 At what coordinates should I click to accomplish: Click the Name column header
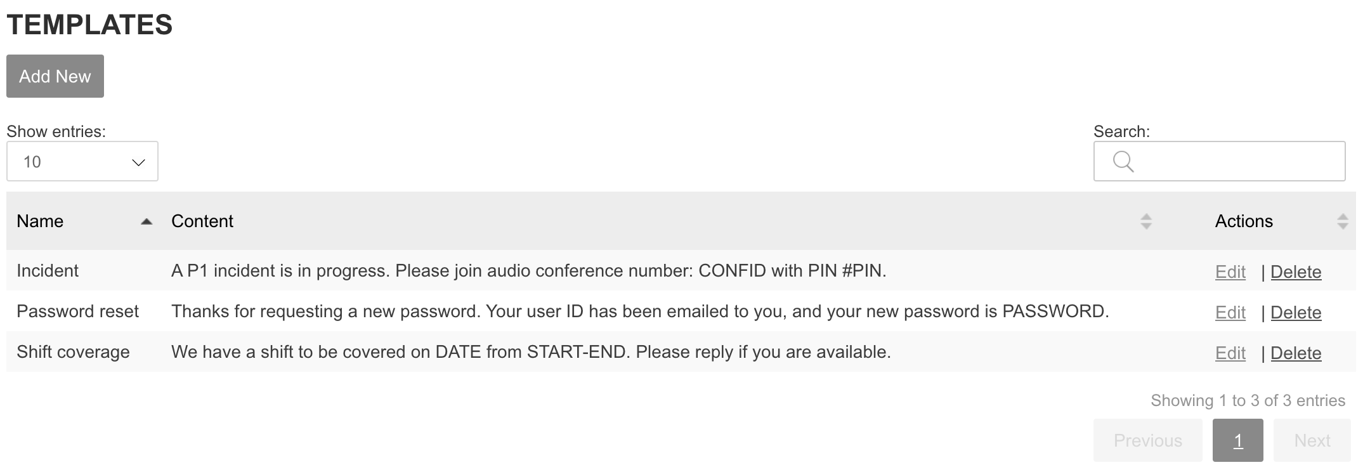tap(40, 221)
